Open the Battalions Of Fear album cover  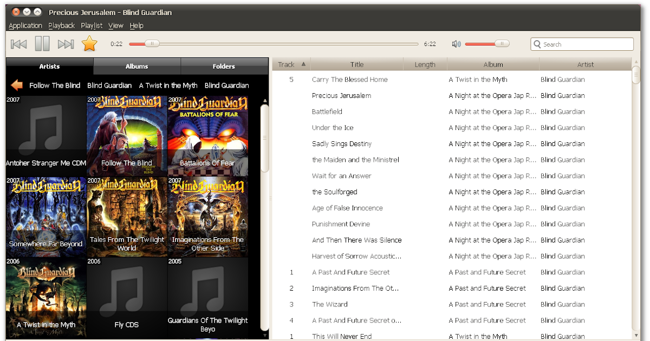tap(207, 135)
